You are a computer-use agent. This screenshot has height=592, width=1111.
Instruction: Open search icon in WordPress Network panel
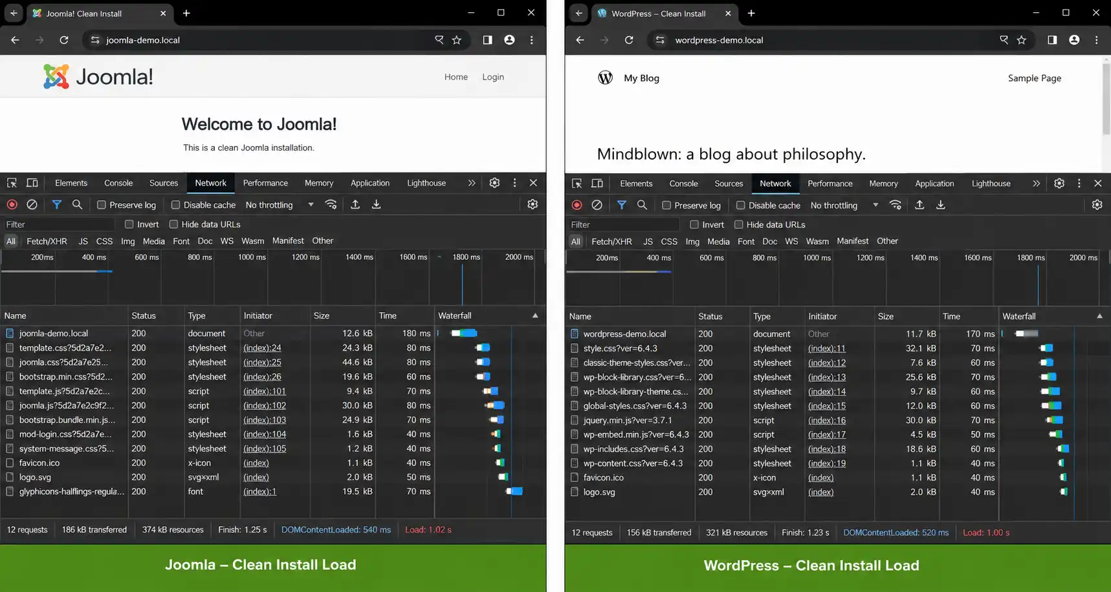[642, 206]
